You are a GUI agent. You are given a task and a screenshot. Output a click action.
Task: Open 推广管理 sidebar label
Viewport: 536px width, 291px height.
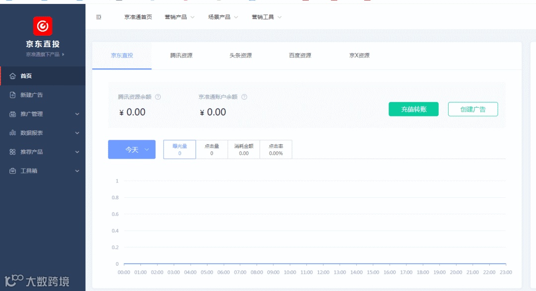coord(32,114)
